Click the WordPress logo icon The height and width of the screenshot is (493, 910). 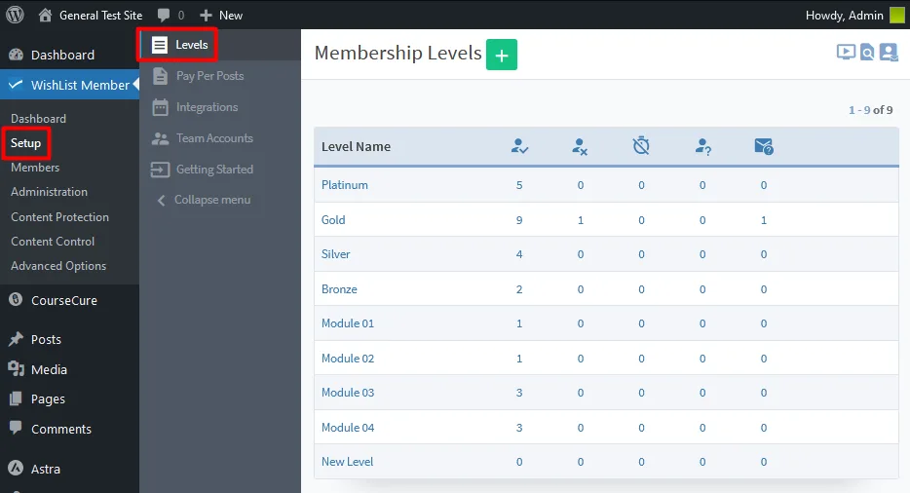click(15, 15)
